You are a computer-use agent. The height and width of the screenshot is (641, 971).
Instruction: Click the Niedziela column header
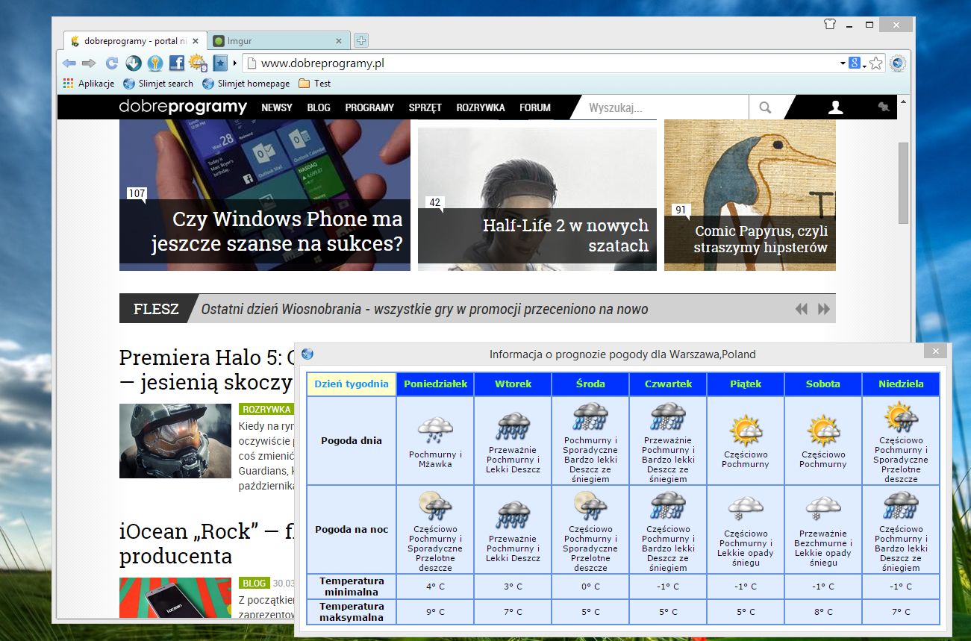pos(901,384)
